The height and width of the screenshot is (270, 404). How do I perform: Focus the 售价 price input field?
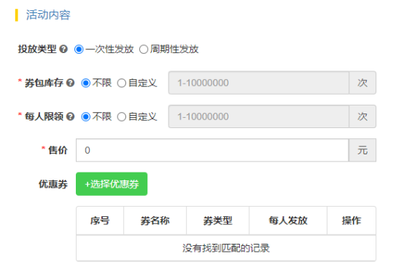click(212, 150)
